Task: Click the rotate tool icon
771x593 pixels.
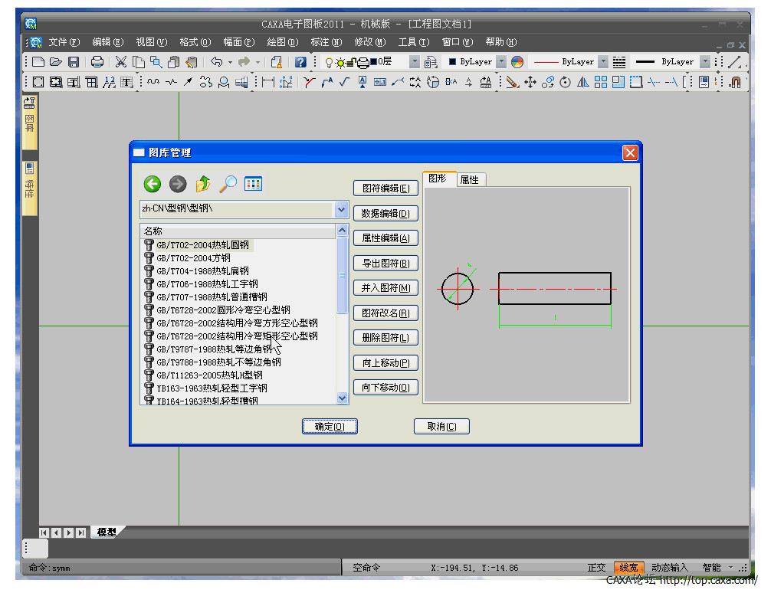Action: [566, 82]
